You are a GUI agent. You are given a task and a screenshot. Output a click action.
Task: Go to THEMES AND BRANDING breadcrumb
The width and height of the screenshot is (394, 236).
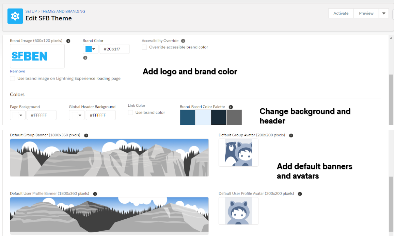click(63, 11)
